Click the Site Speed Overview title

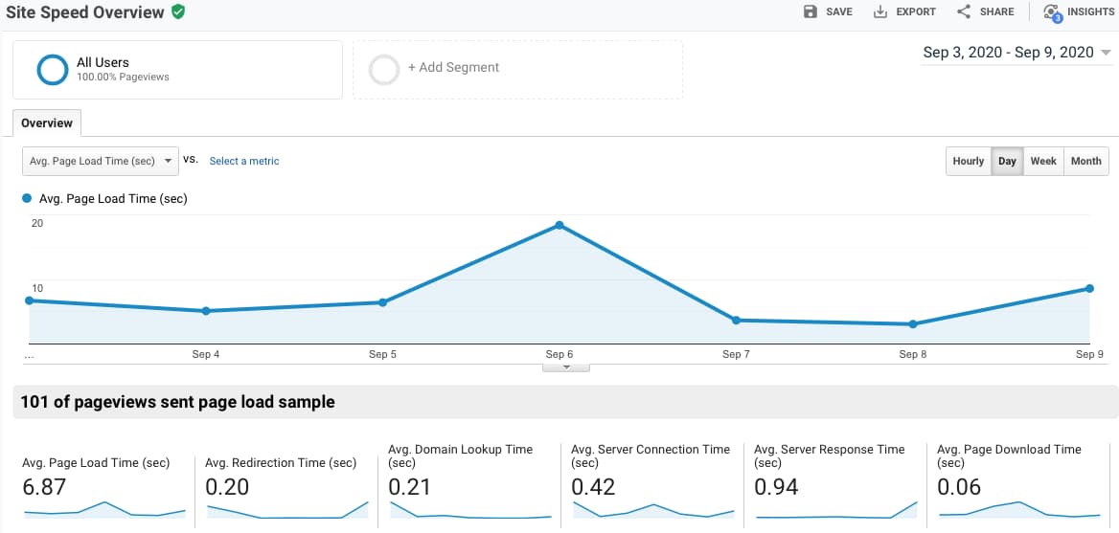[x=85, y=11]
